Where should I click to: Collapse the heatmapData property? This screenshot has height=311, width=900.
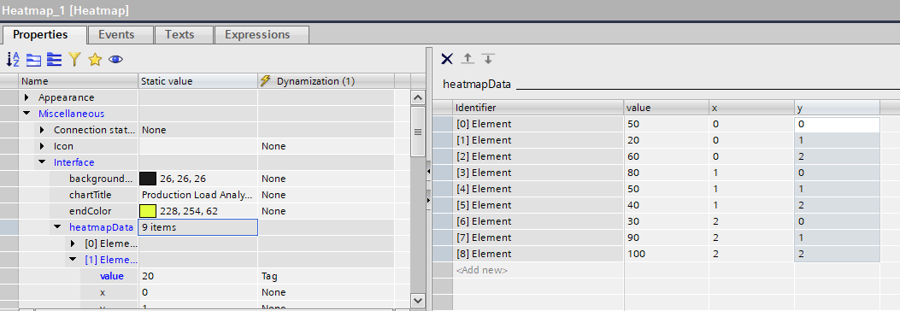(x=57, y=227)
